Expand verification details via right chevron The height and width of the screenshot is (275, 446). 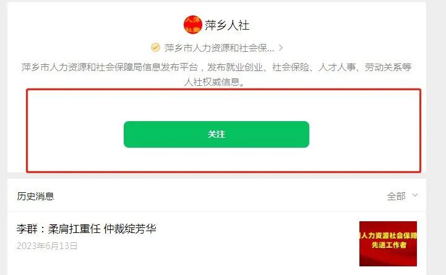click(281, 48)
